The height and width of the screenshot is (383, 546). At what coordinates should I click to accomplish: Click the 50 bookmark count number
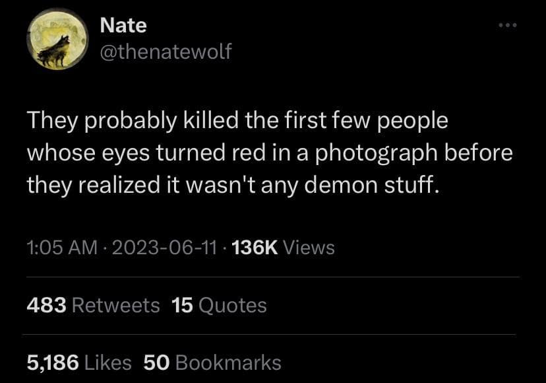(x=156, y=362)
